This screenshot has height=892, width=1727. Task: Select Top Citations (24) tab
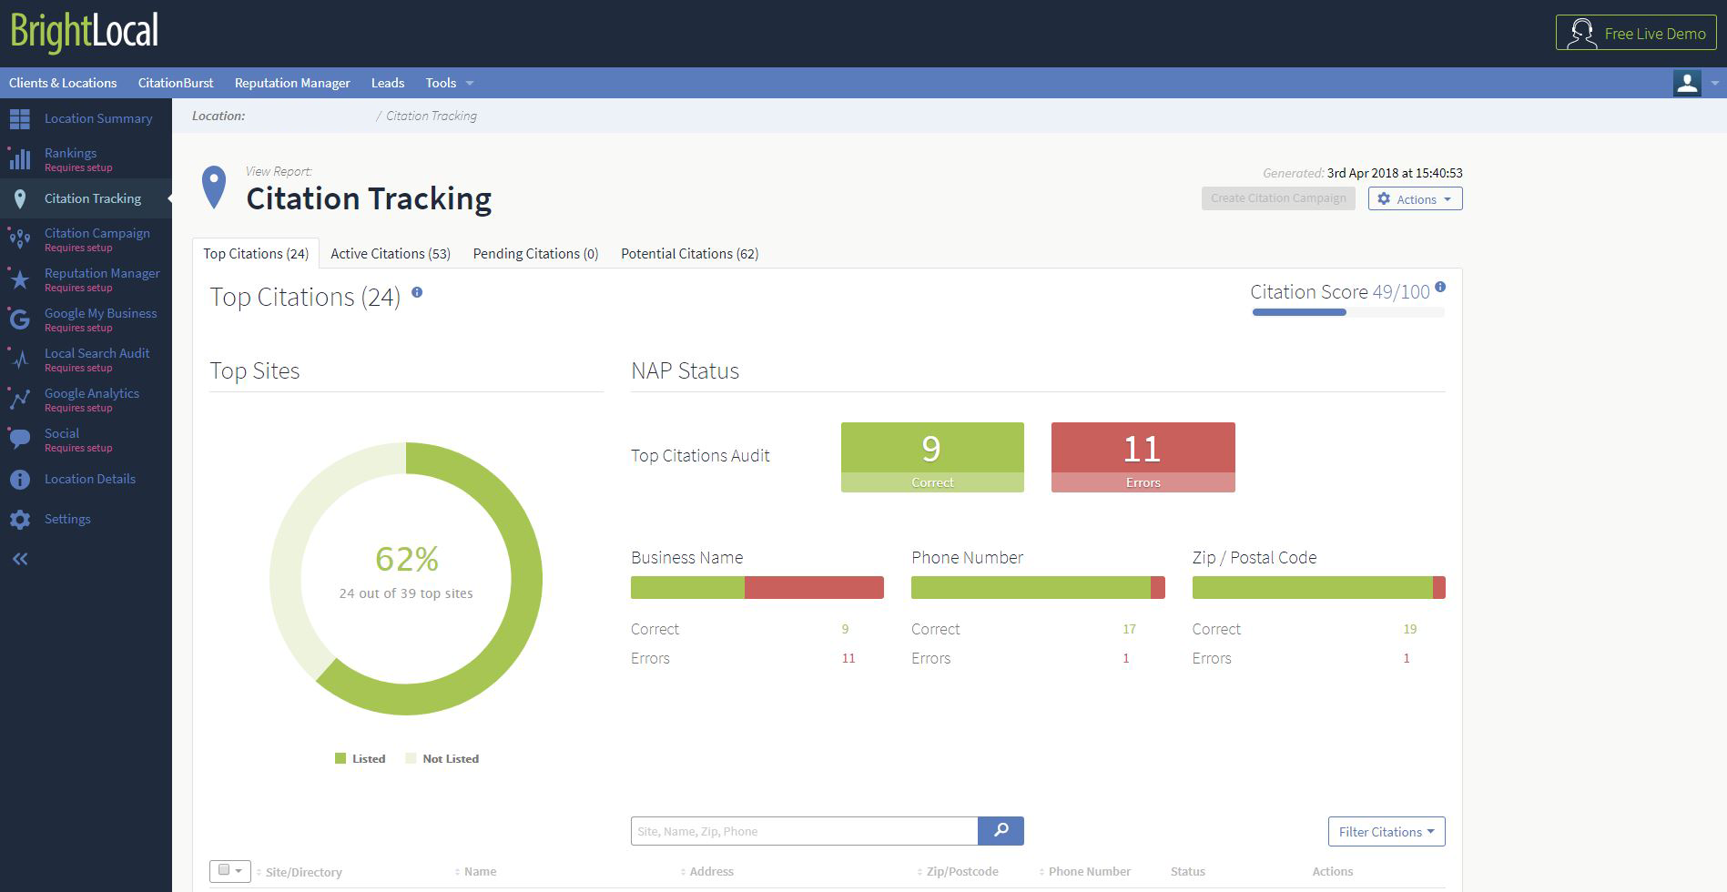[256, 253]
